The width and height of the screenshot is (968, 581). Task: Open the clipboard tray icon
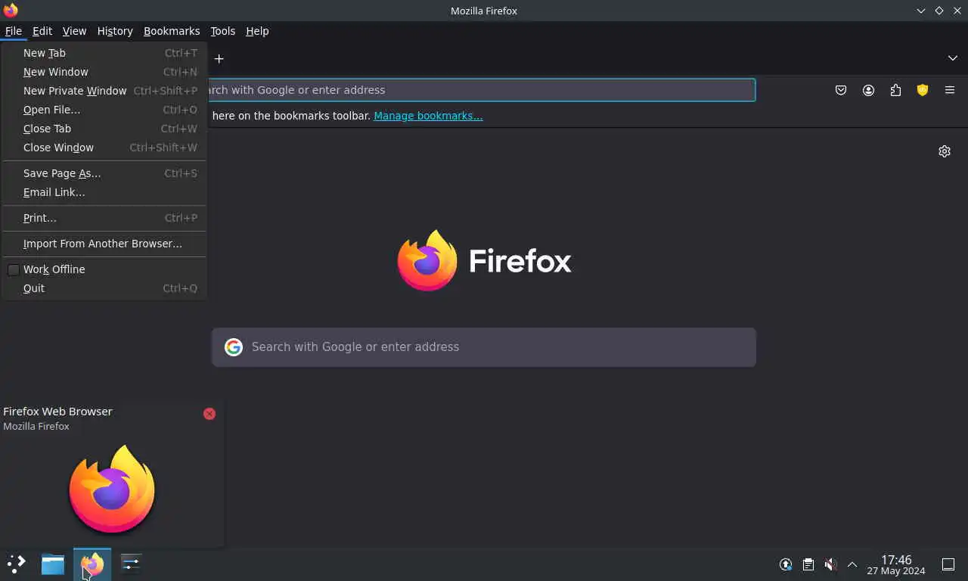[808, 564]
